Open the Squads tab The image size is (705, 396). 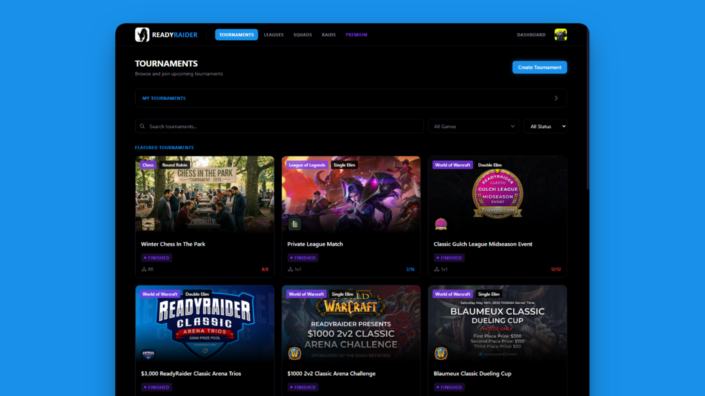303,35
